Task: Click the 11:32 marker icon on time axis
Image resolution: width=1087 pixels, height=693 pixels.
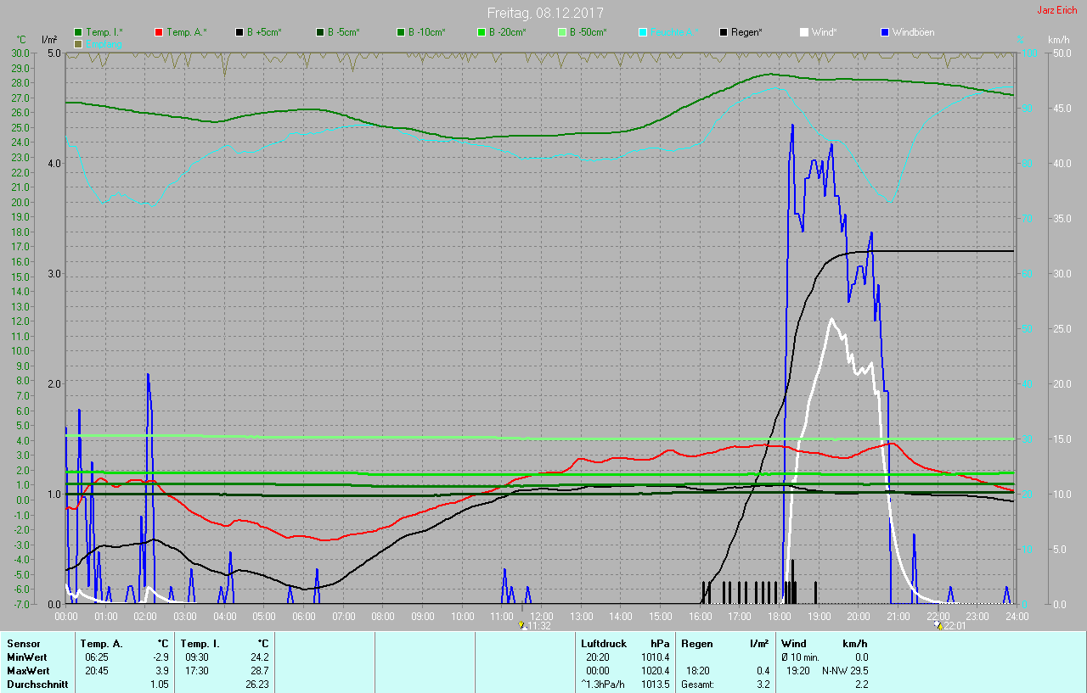Action: (522, 625)
